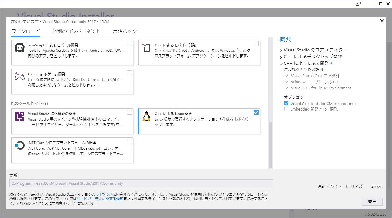Click Visual C++ for Linux Development component text
Screen dimensions: 392x218
point(321,88)
